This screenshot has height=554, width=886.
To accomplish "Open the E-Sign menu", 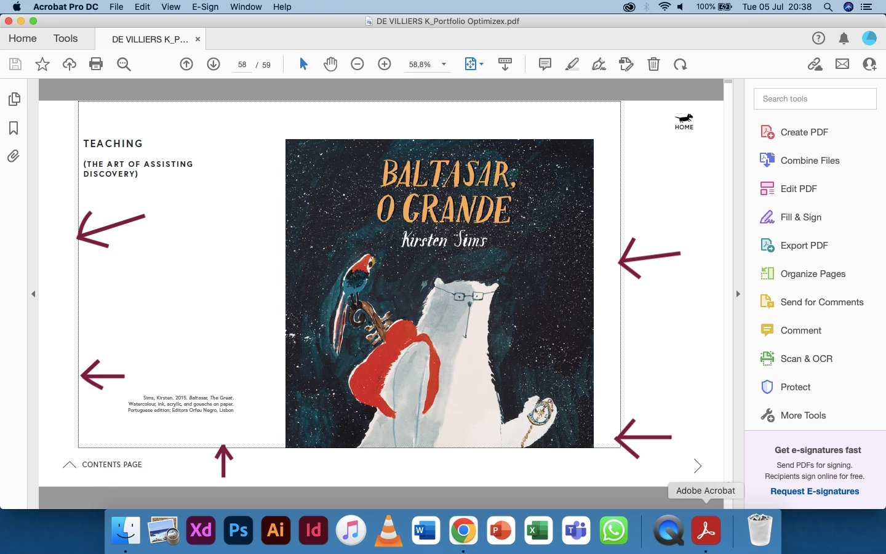I will 205,7.
